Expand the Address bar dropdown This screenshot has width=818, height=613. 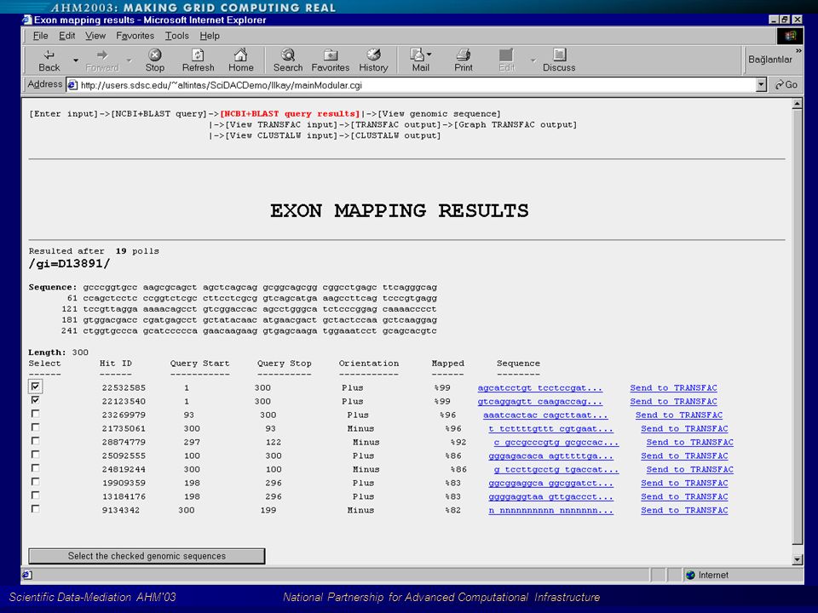(761, 84)
